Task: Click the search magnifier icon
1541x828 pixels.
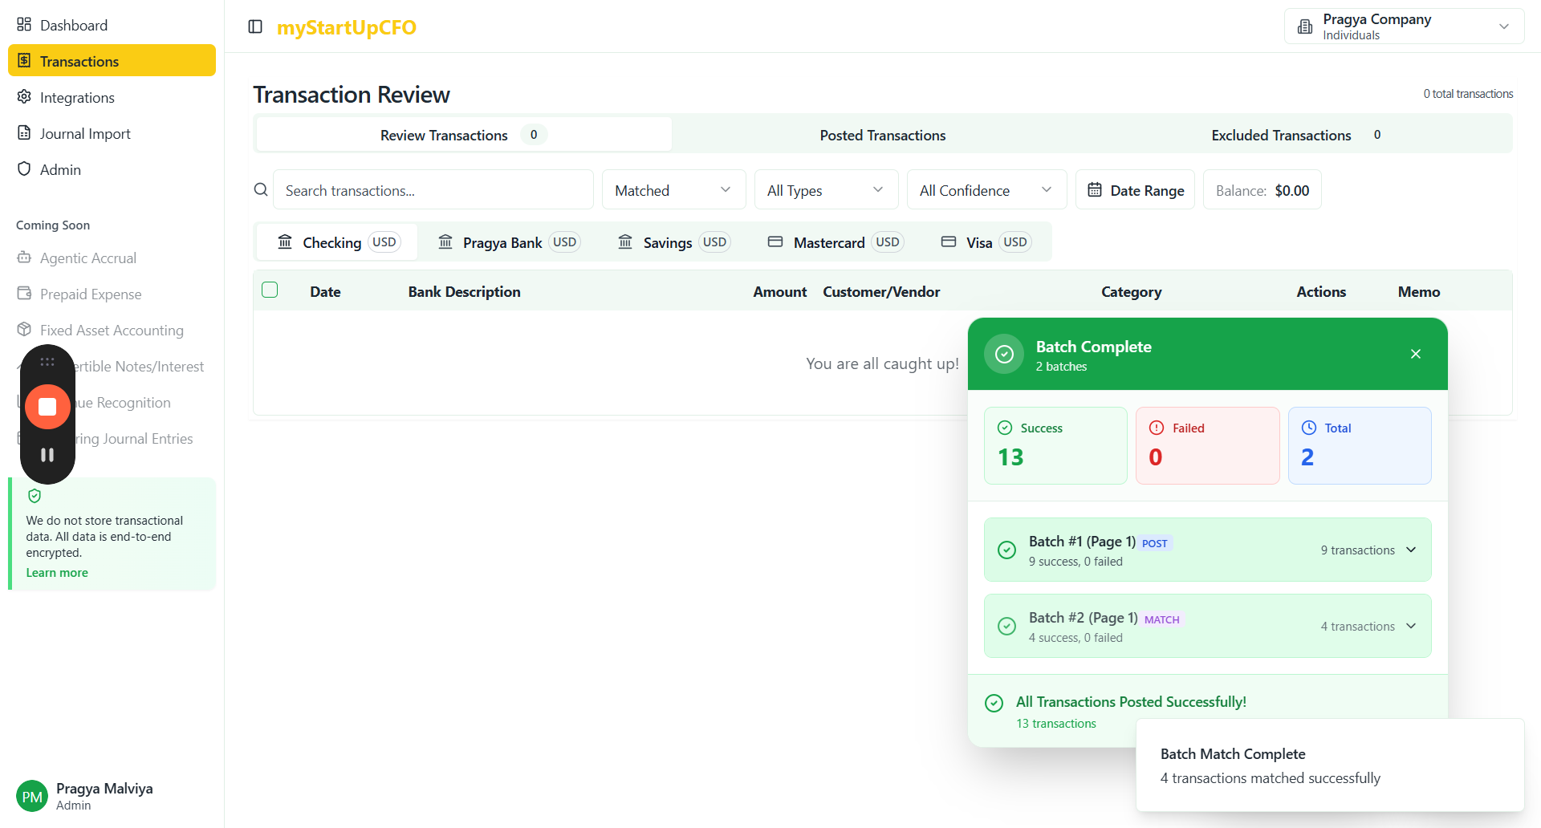Action: click(x=261, y=190)
